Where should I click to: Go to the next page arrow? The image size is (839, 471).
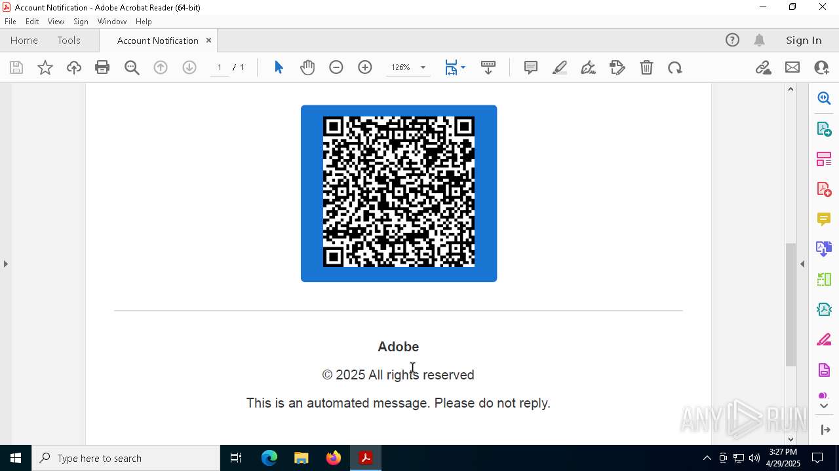(189, 67)
